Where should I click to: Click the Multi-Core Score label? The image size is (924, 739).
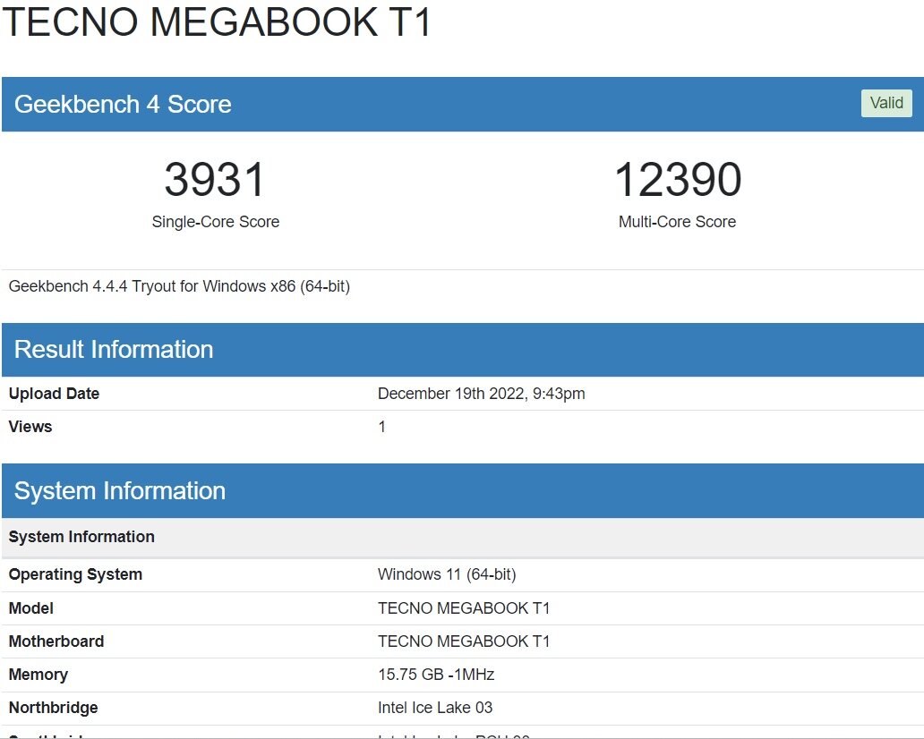tap(677, 222)
